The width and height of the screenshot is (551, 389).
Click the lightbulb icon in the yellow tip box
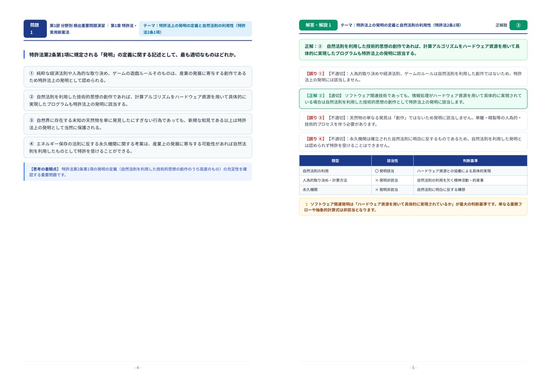click(x=306, y=204)
